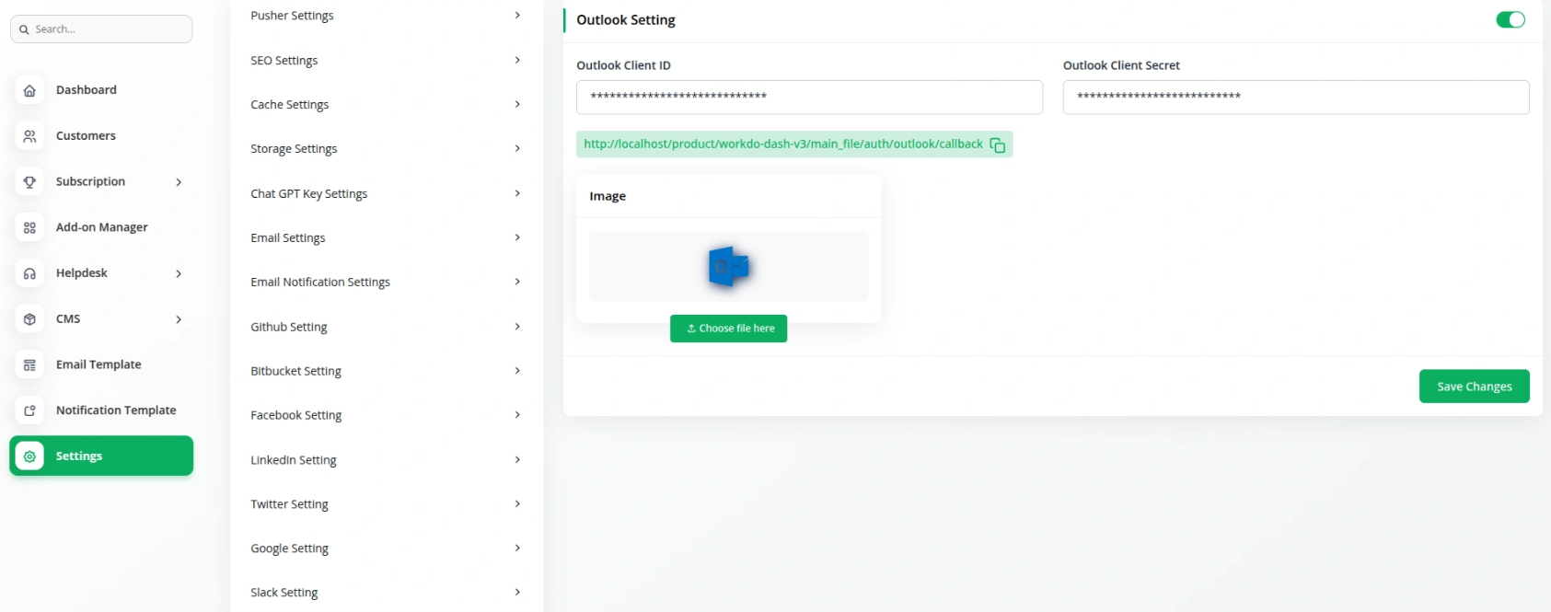Expand the Subscription sidebar submenu arrow

(x=179, y=182)
